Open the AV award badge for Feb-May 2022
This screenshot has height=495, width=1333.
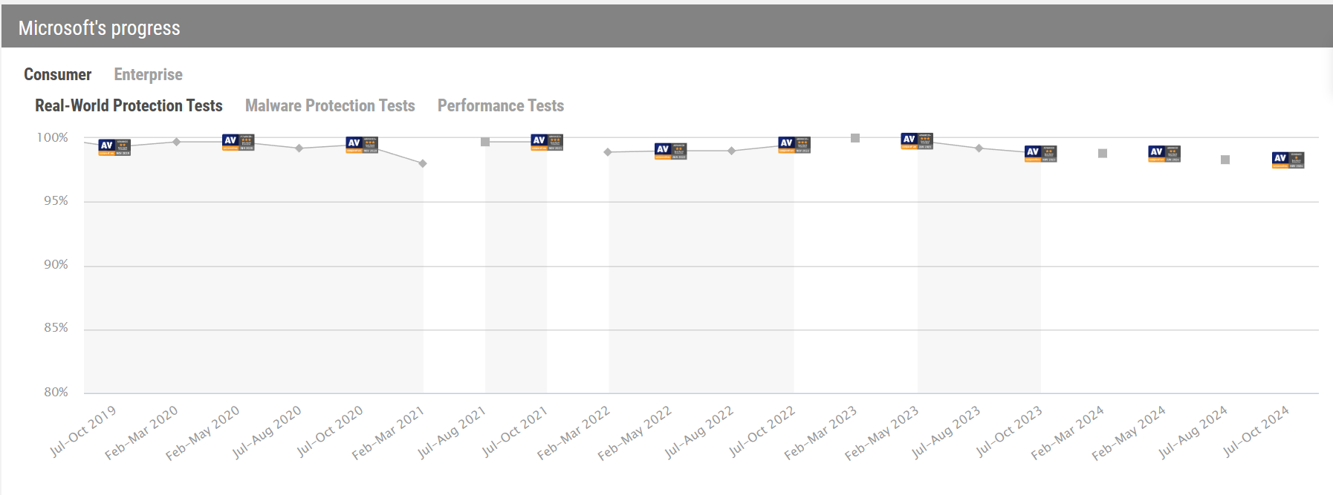670,151
